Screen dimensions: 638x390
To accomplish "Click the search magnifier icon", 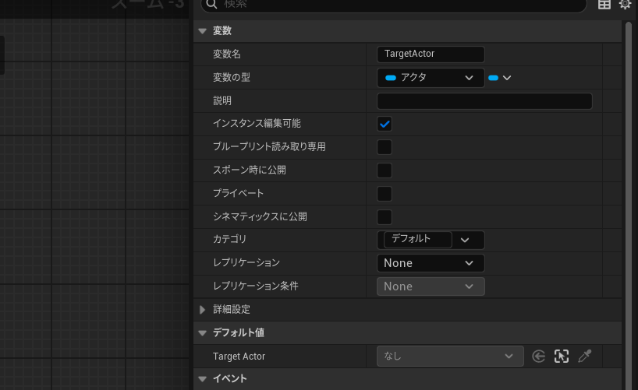I will 211,4.
